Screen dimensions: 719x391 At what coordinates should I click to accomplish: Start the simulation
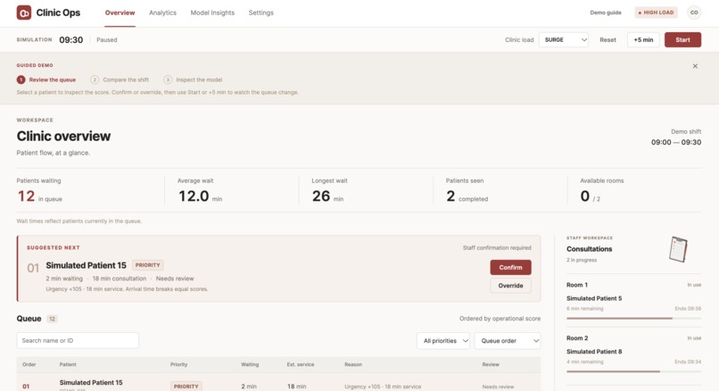pos(682,40)
